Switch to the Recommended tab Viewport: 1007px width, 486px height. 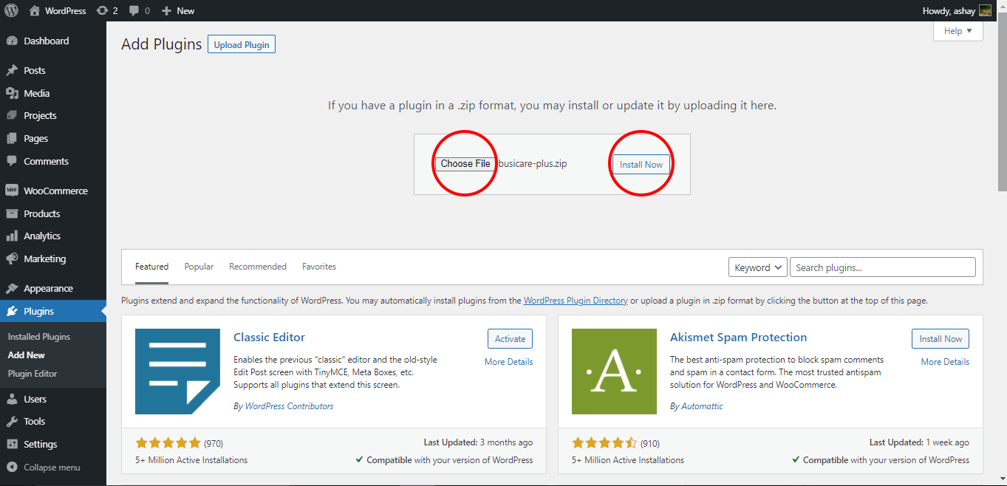[258, 267]
